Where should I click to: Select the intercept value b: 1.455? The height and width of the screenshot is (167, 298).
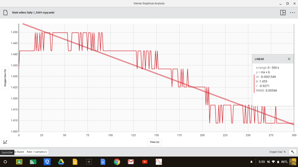[262, 82]
